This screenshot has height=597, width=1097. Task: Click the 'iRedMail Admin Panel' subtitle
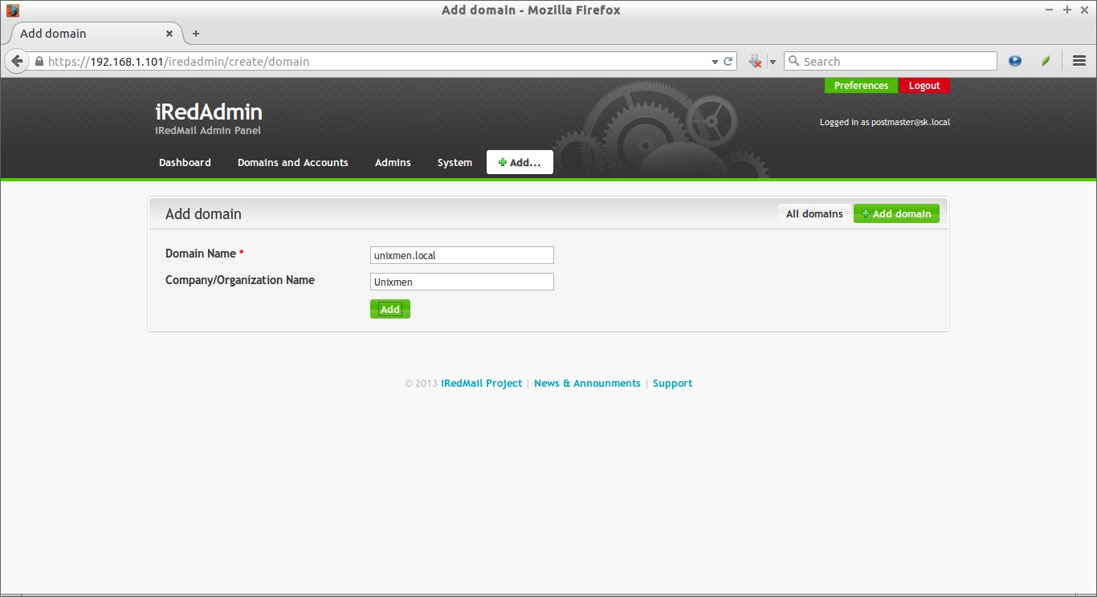pos(208,131)
